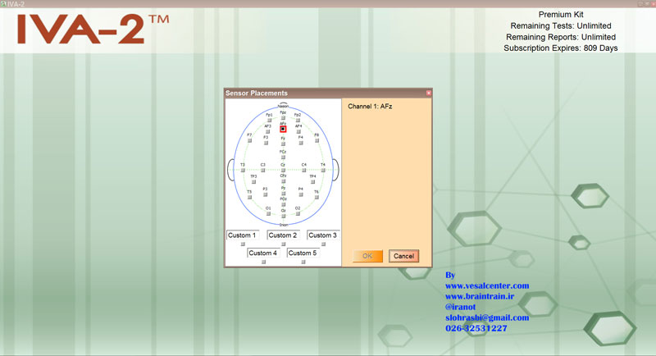Select the O2 sensor site
656x356 pixels.
[x=298, y=213]
